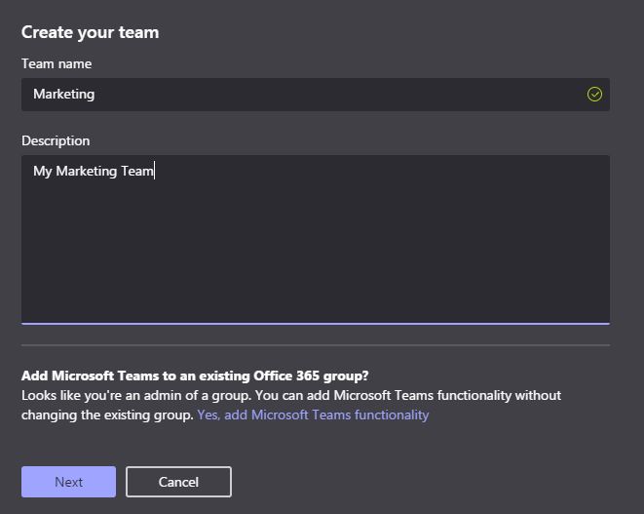Click the bold "Add Microsoft Teams to an existing Office 365 group?" heading
644x514 pixels.
[x=195, y=376]
